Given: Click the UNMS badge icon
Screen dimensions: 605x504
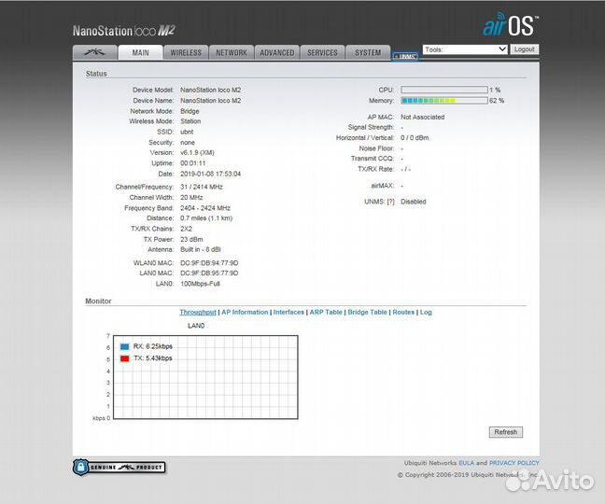Looking at the screenshot, I should click(406, 56).
